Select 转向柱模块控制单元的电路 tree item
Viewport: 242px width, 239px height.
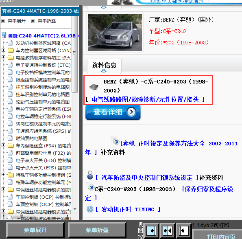[44, 123]
